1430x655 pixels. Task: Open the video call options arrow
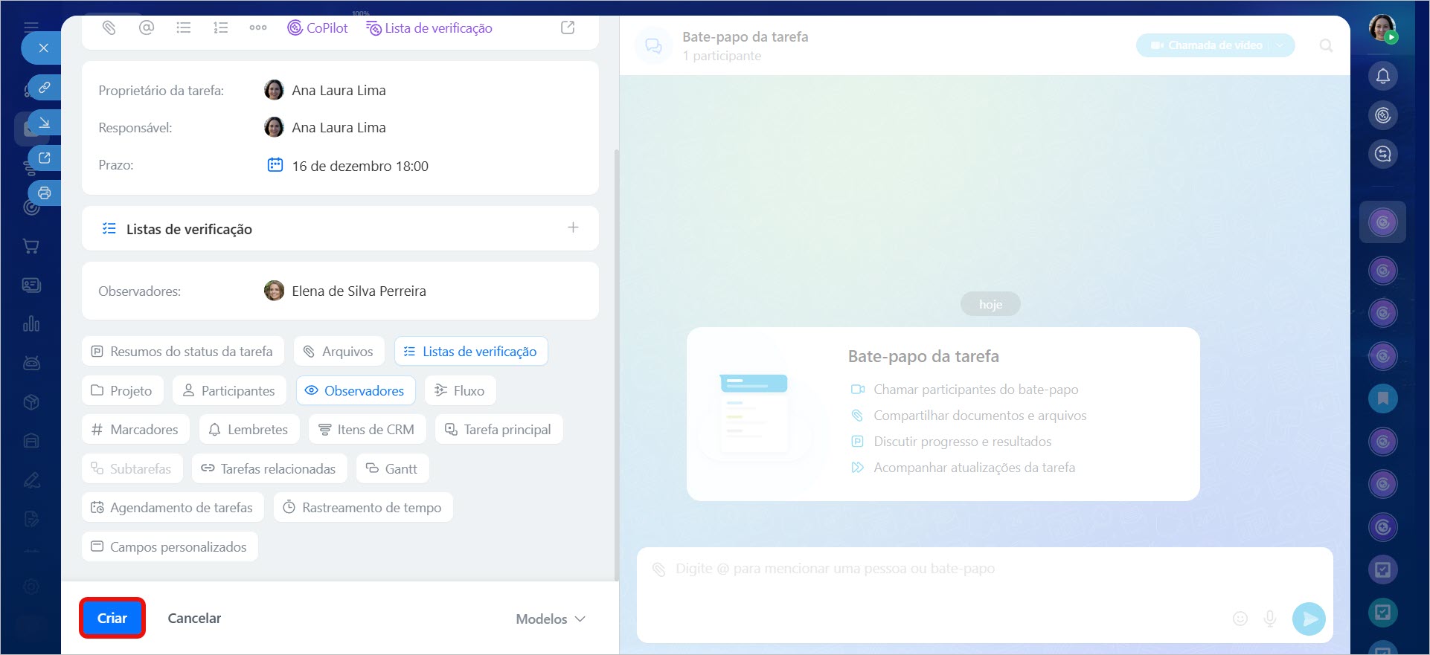1280,45
